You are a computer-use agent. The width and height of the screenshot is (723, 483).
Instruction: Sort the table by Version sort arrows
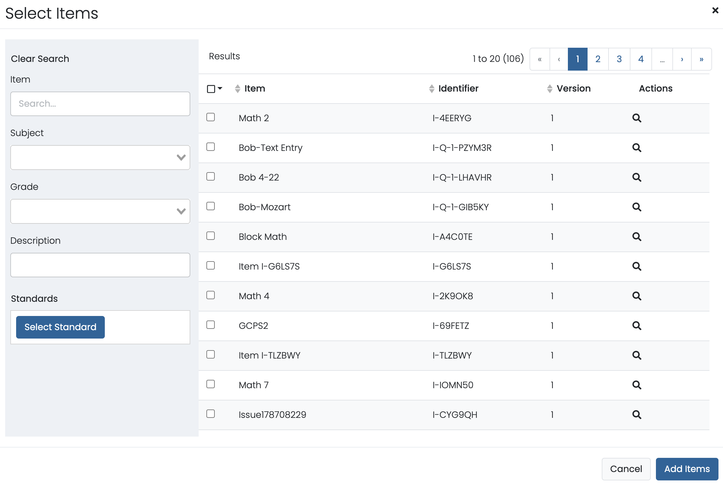tap(550, 89)
